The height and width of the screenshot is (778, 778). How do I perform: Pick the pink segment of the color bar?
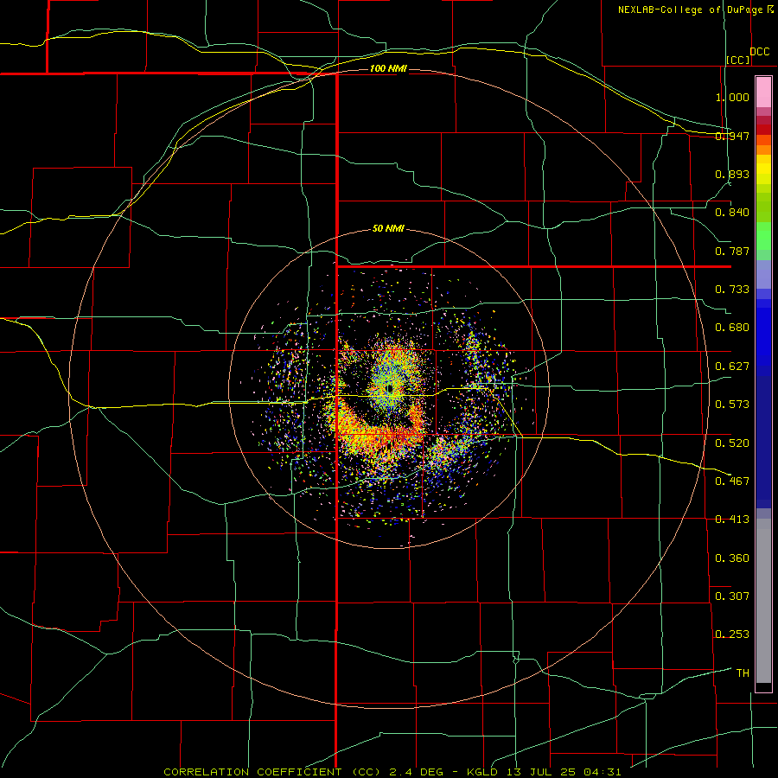tap(763, 92)
